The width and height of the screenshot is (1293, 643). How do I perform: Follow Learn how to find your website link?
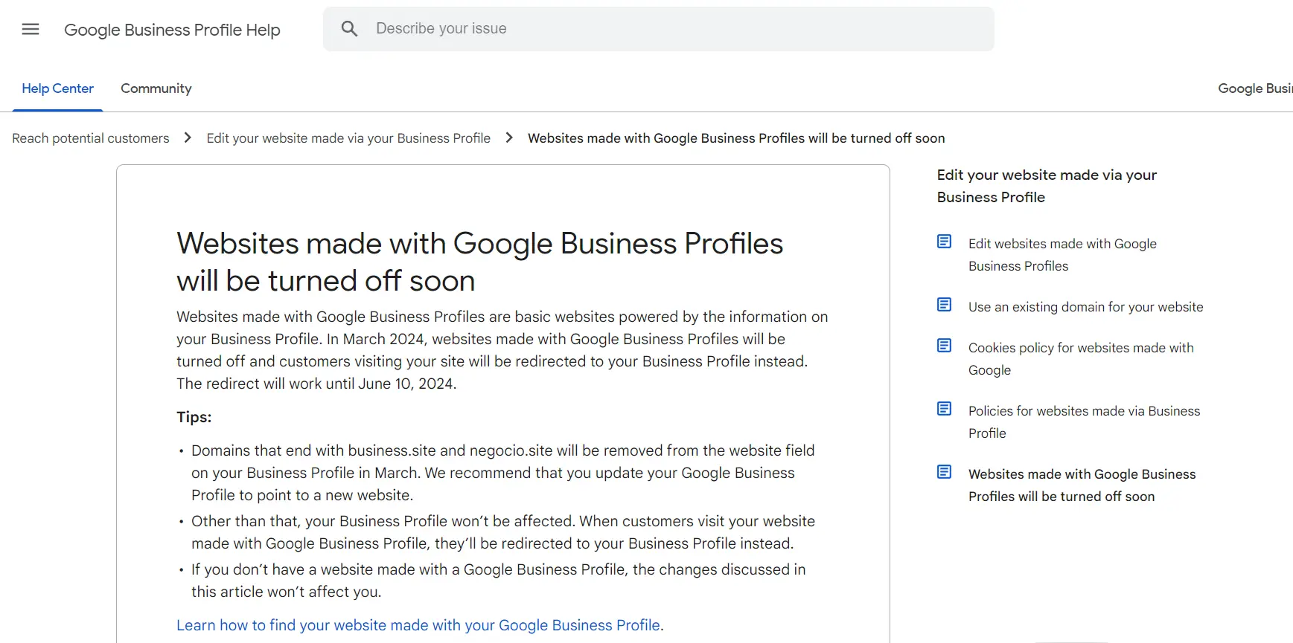coord(418,625)
